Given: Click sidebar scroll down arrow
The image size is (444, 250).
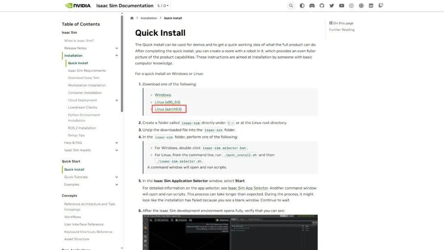Looking at the screenshot, I should click(x=122, y=248).
